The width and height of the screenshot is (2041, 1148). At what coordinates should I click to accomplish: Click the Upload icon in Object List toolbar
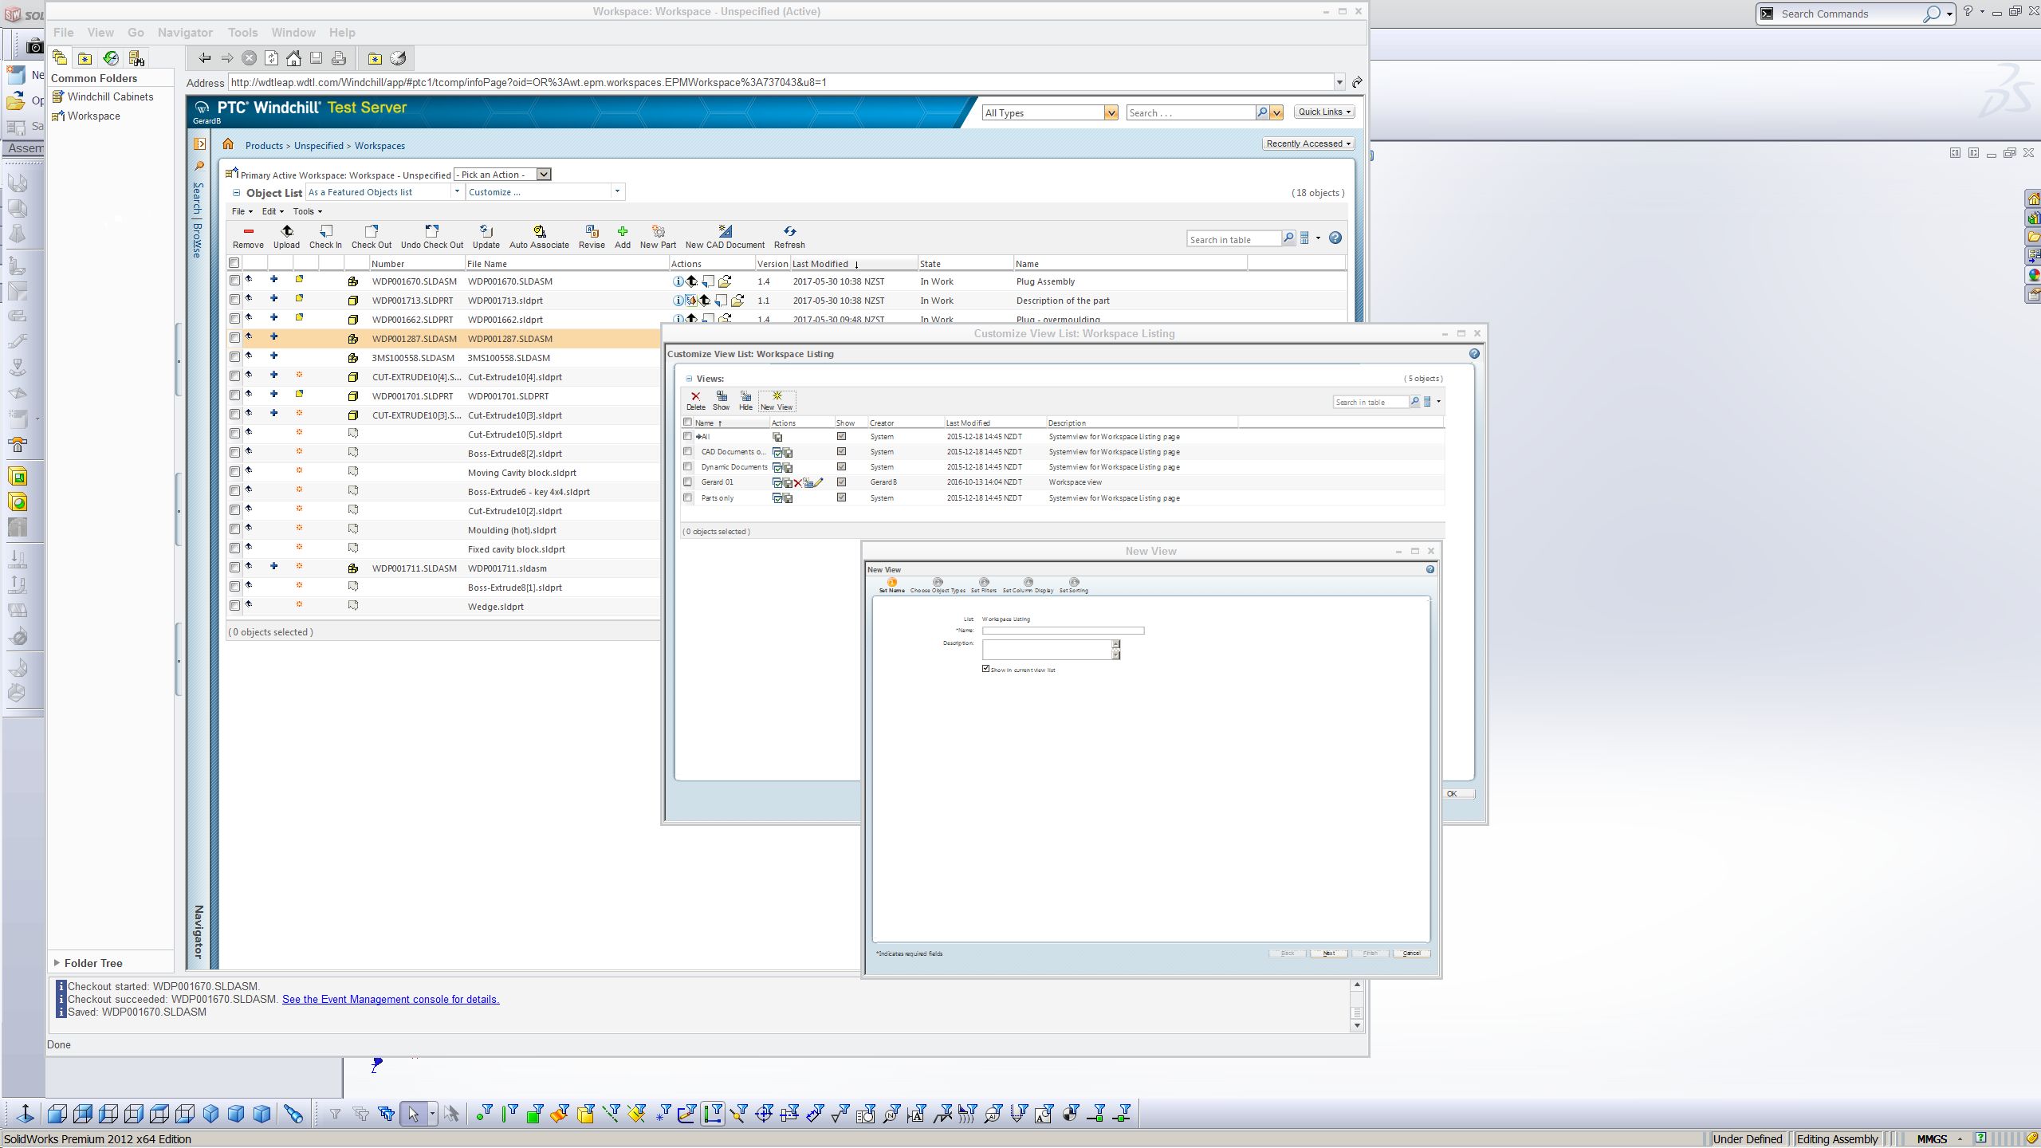(286, 234)
